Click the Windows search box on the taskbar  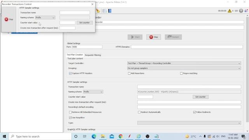pos(40,136)
